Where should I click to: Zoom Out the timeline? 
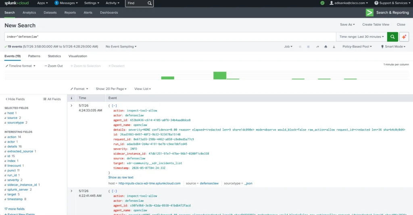click(54, 66)
